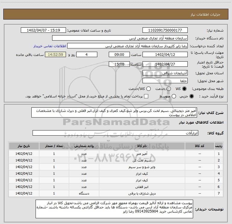This screenshot has width=232, height=224.
Task: Select the وایر شو و سر سیم item
Action: coord(142,167)
